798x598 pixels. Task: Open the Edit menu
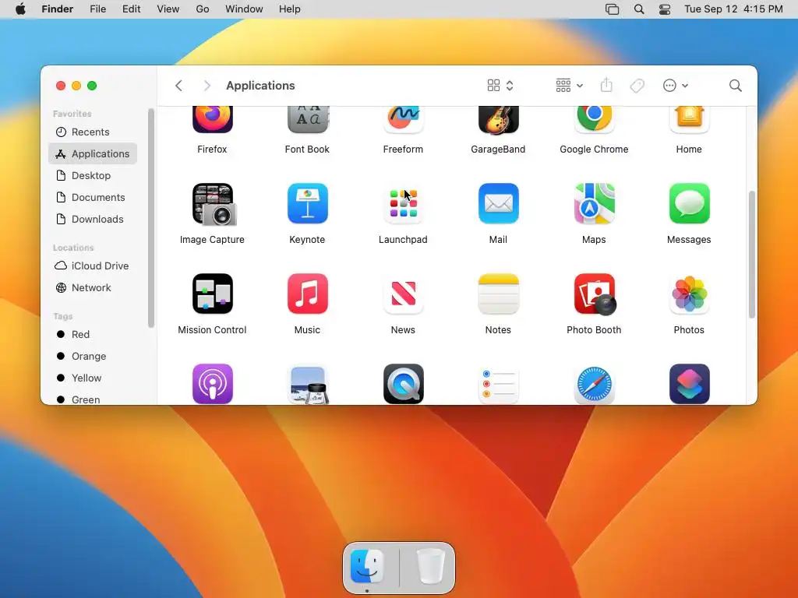point(131,9)
